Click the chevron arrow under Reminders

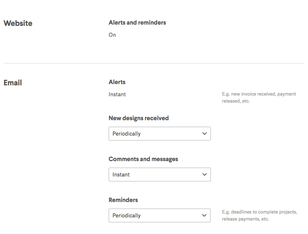[x=205, y=215]
